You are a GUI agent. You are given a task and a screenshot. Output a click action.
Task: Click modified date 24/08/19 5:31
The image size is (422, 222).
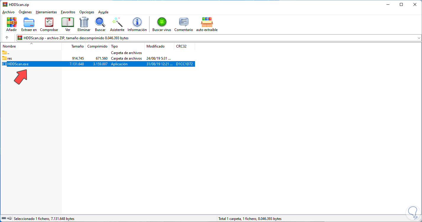tap(159, 58)
